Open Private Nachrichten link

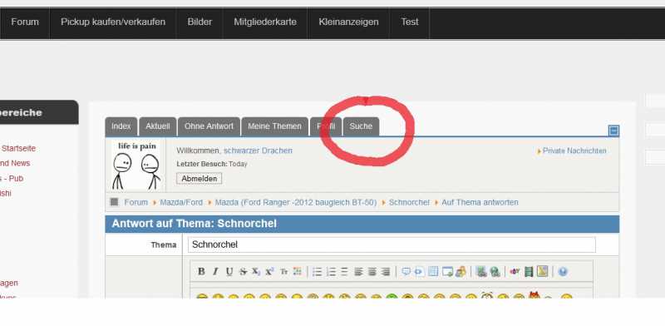tap(574, 151)
